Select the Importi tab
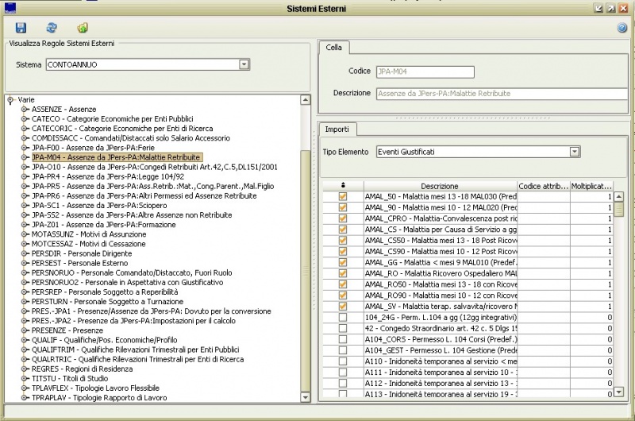The width and height of the screenshot is (635, 421). [337, 129]
